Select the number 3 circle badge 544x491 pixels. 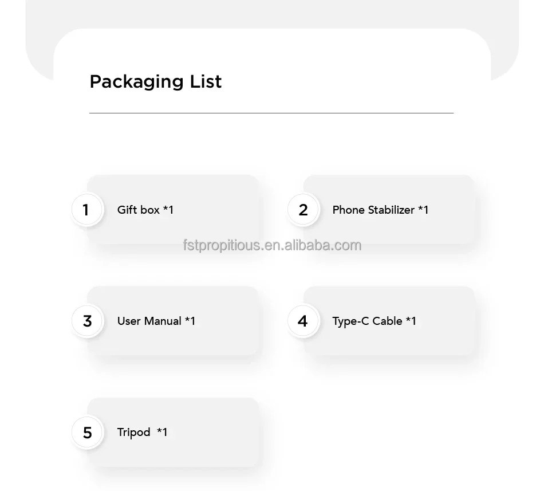[87, 321]
